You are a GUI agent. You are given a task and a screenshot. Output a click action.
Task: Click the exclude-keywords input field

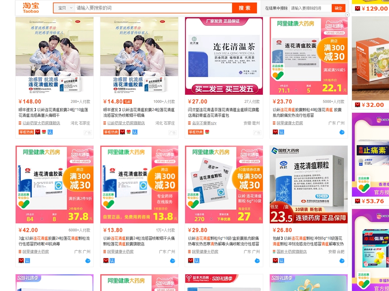point(311,8)
